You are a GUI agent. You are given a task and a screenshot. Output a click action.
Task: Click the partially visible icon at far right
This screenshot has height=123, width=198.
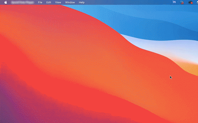click(x=197, y=2)
